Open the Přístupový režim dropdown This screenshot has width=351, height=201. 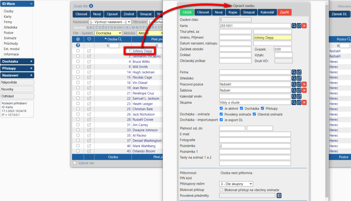236,184
